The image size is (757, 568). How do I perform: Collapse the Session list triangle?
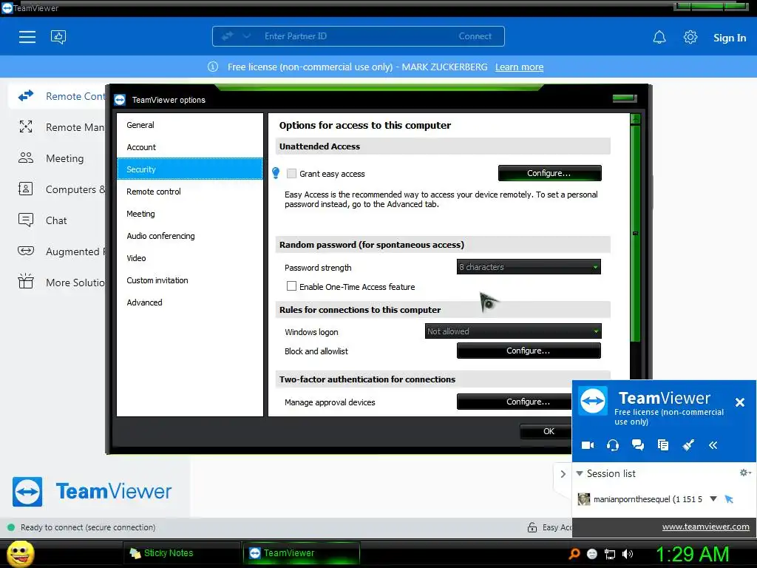coord(580,473)
